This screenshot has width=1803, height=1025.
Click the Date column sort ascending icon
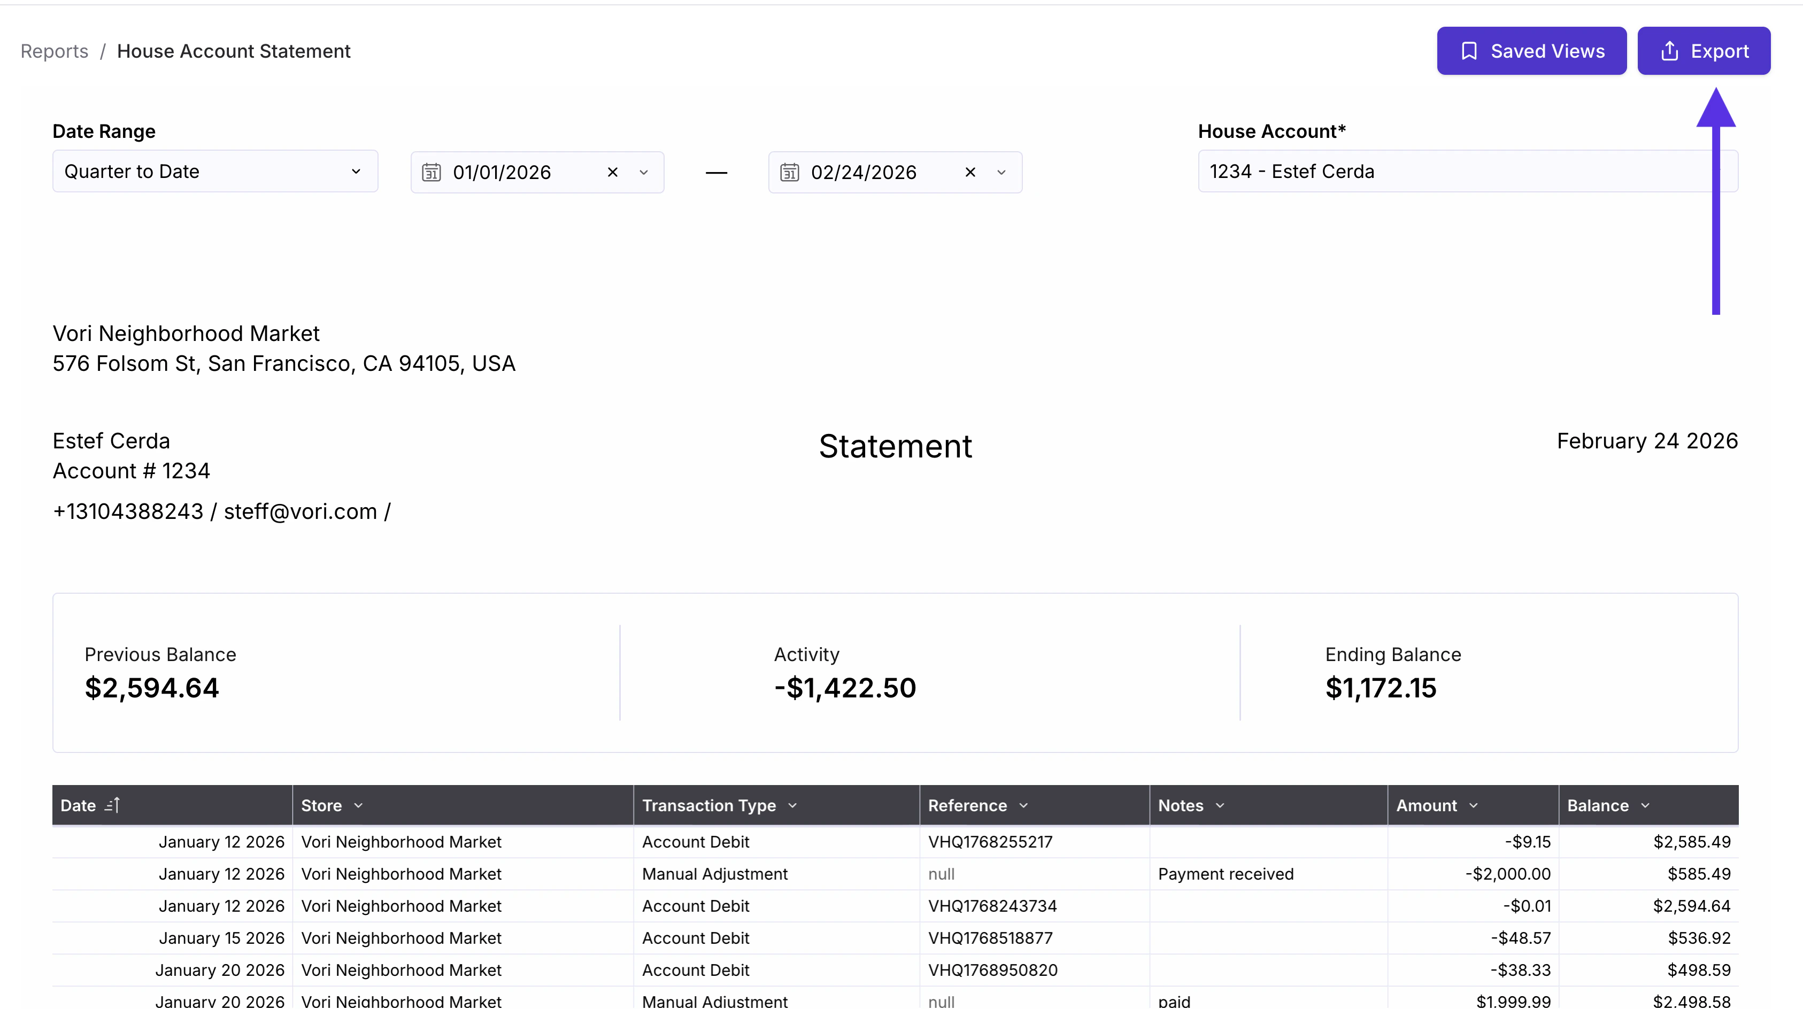pos(113,805)
